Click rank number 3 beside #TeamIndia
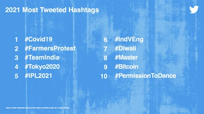 (x=16, y=58)
